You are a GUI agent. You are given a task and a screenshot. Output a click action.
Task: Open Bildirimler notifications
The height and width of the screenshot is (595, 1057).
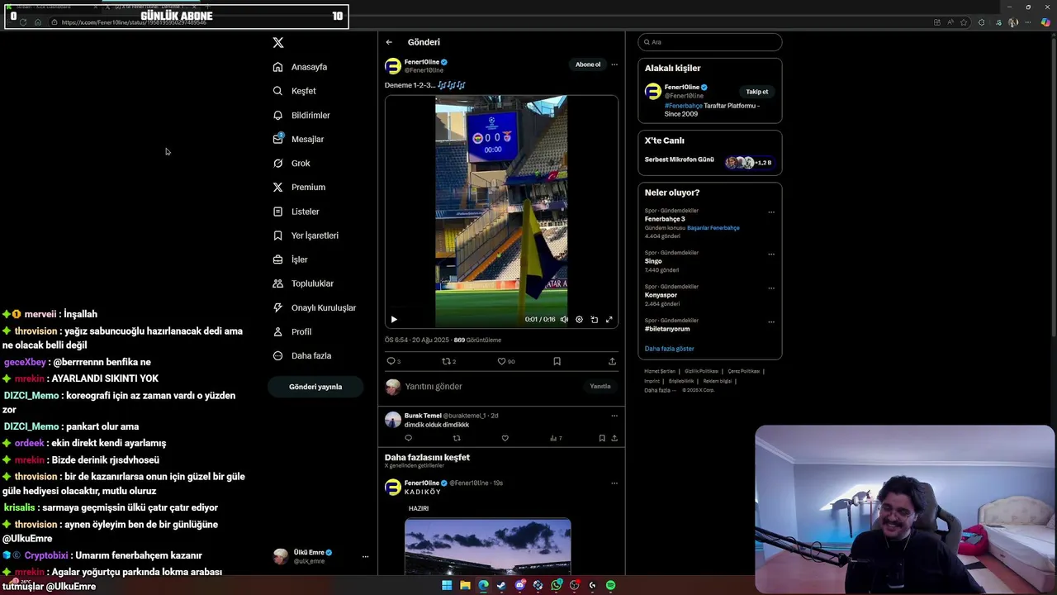coord(301,115)
